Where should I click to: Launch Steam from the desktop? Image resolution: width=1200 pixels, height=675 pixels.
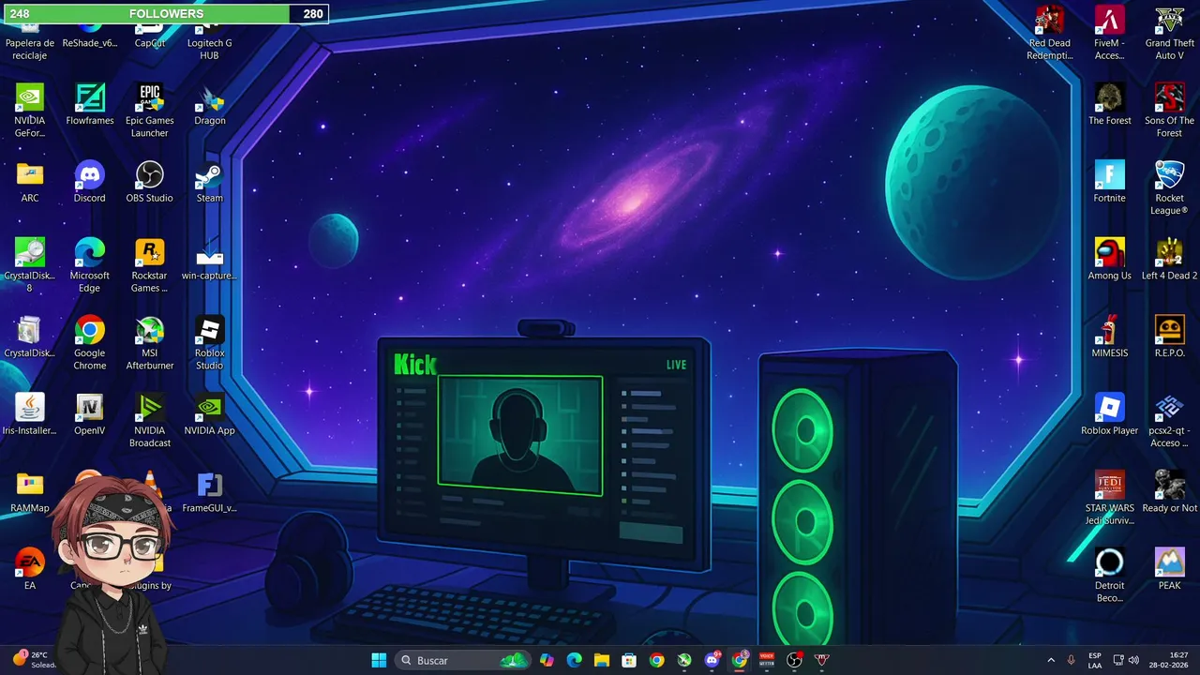210,182
